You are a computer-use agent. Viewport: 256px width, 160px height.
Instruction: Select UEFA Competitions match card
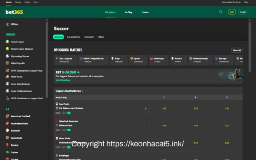click(x=93, y=60)
